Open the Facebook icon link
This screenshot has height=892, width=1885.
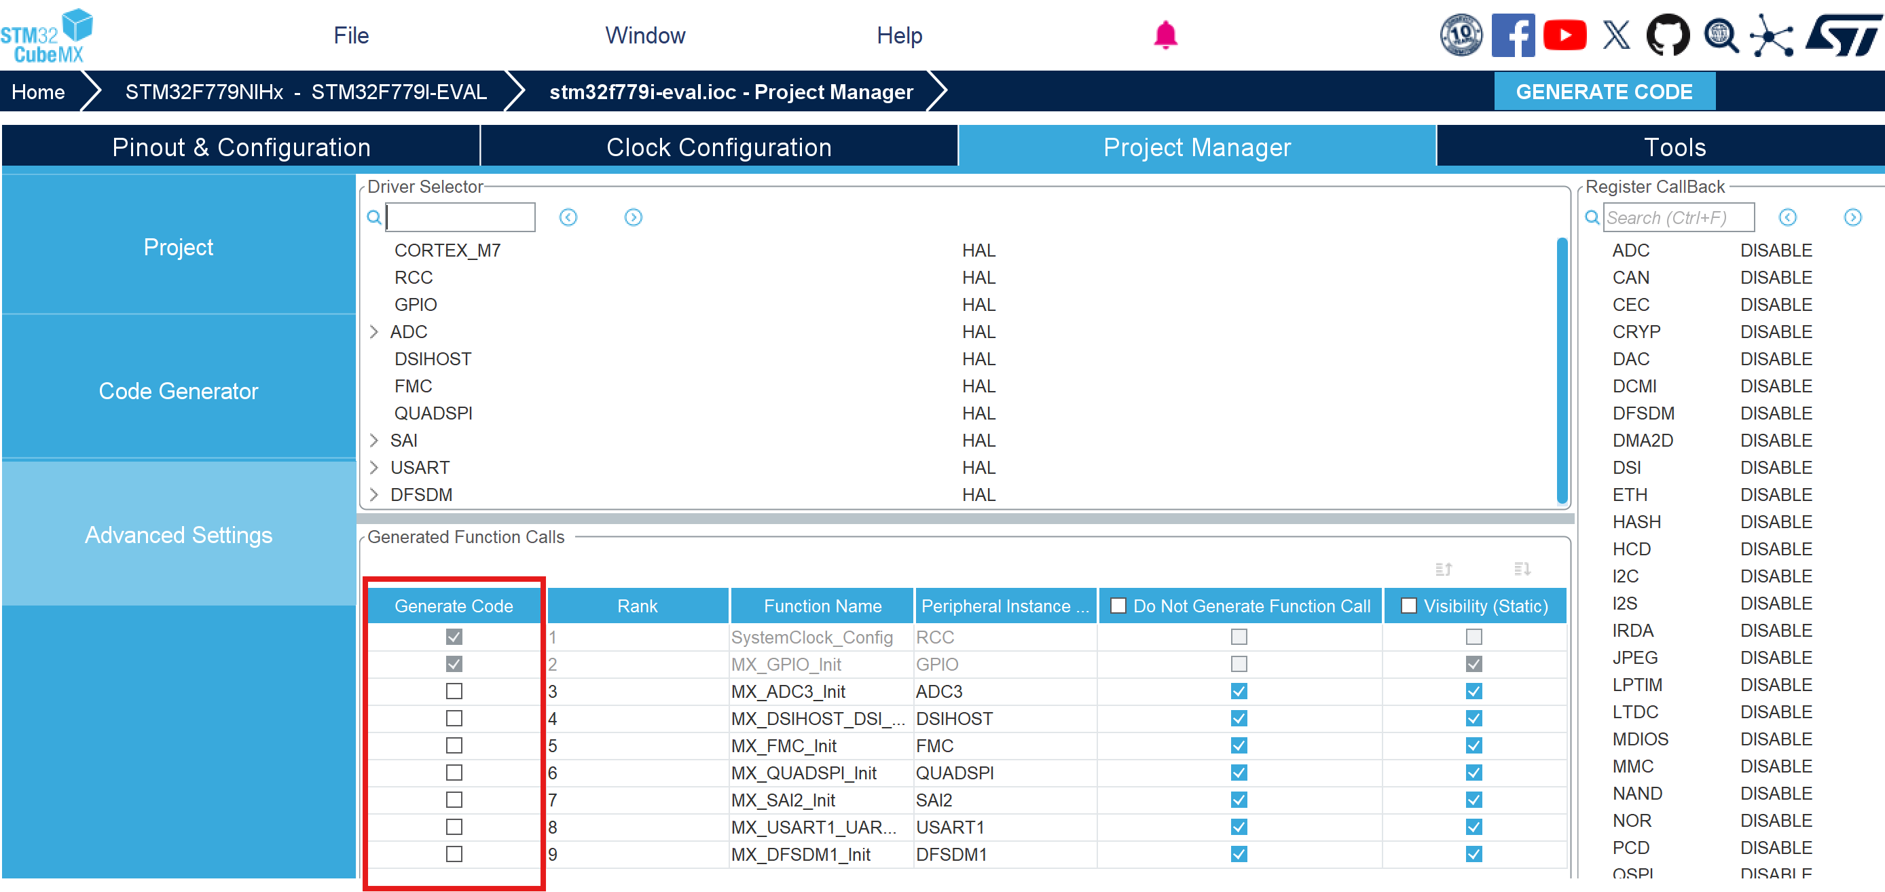click(x=1512, y=35)
